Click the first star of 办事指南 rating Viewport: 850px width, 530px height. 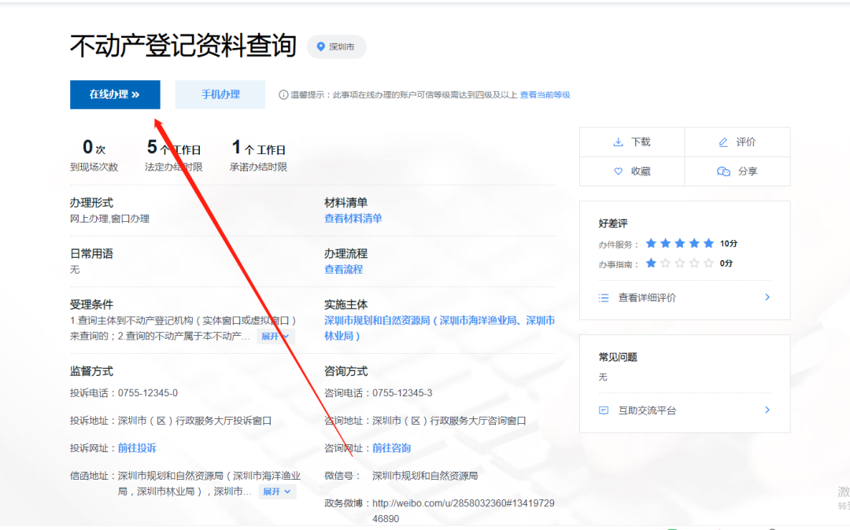pos(651,263)
